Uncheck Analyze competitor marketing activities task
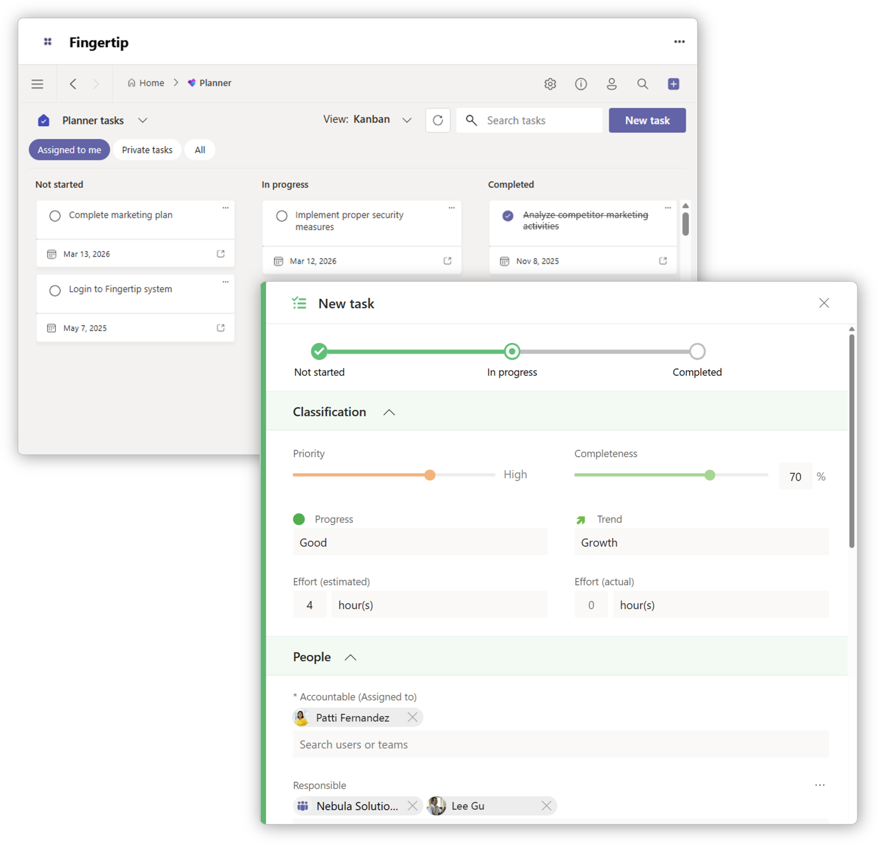This screenshot has width=878, height=845. [508, 216]
